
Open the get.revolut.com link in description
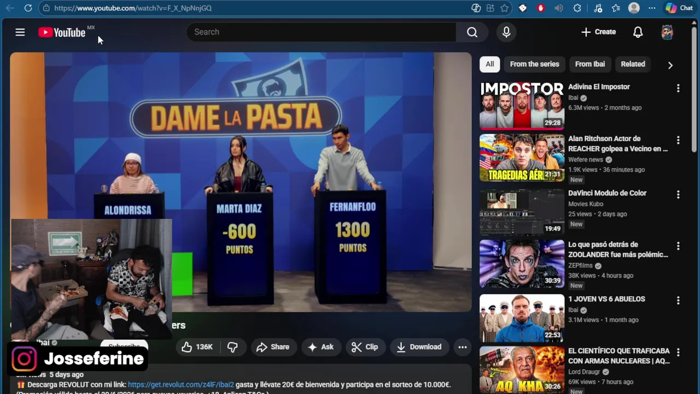coord(180,385)
